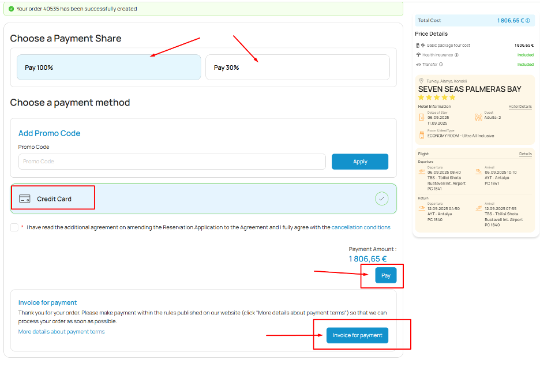Click the Total Cost info icon
Image resolution: width=540 pixels, height=367 pixels.
(x=528, y=20)
